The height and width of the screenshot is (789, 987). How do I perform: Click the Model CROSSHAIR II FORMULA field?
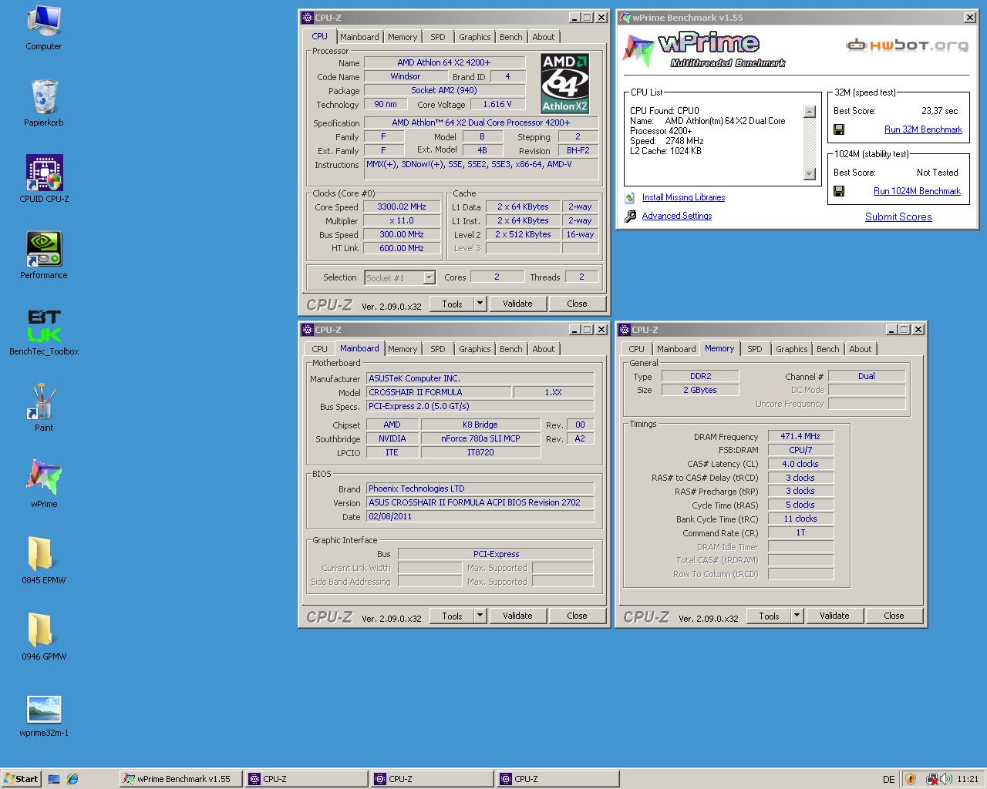[x=438, y=392]
